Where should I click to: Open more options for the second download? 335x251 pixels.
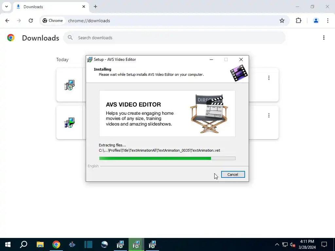tap(269, 115)
